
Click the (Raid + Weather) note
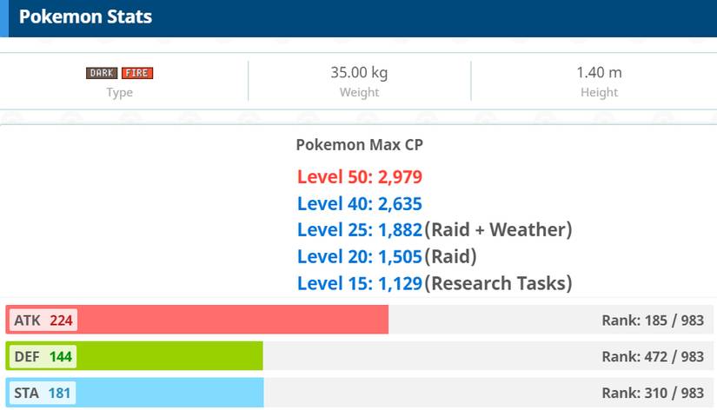(499, 230)
